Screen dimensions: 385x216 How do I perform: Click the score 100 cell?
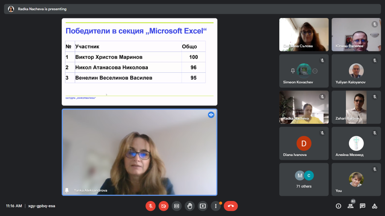coord(194,57)
